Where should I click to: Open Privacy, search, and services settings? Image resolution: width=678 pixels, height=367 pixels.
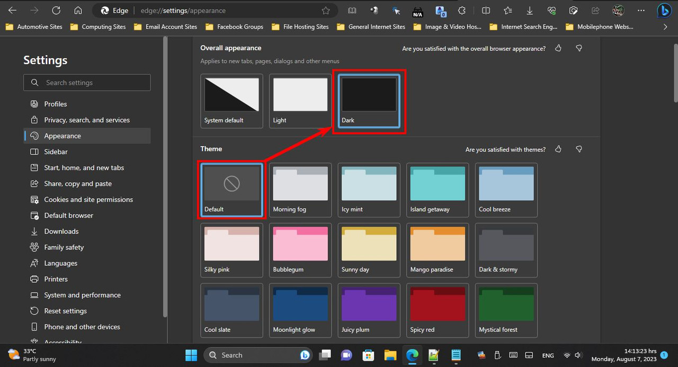pyautogui.click(x=87, y=120)
